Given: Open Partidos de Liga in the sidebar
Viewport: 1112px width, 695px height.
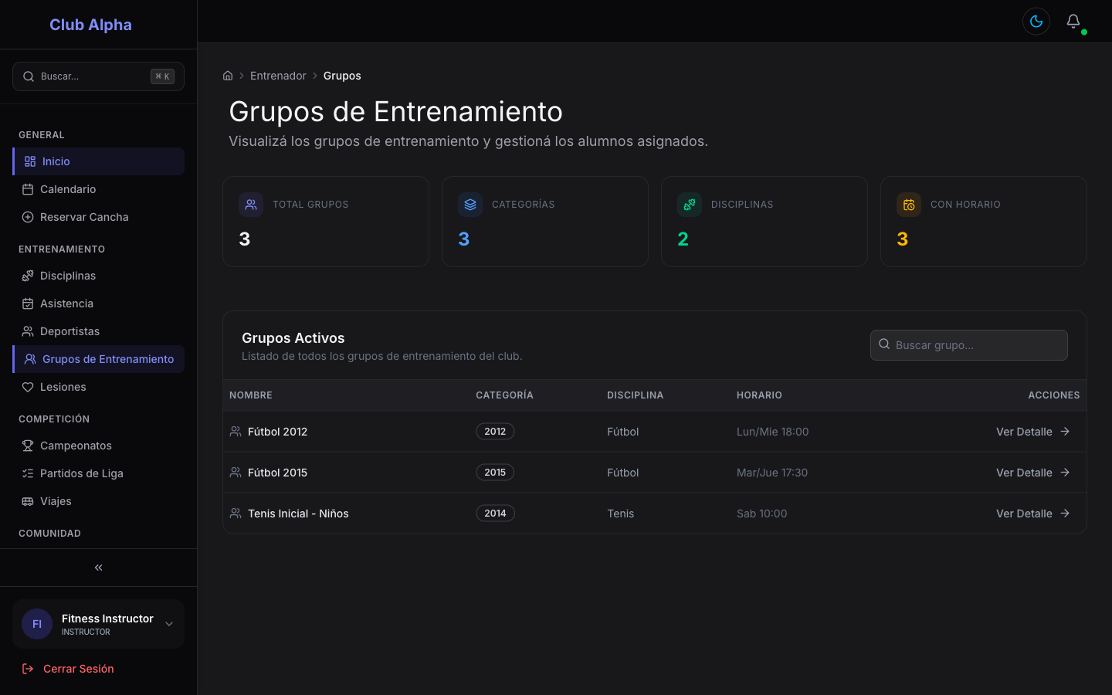Looking at the screenshot, I should pyautogui.click(x=98, y=473).
